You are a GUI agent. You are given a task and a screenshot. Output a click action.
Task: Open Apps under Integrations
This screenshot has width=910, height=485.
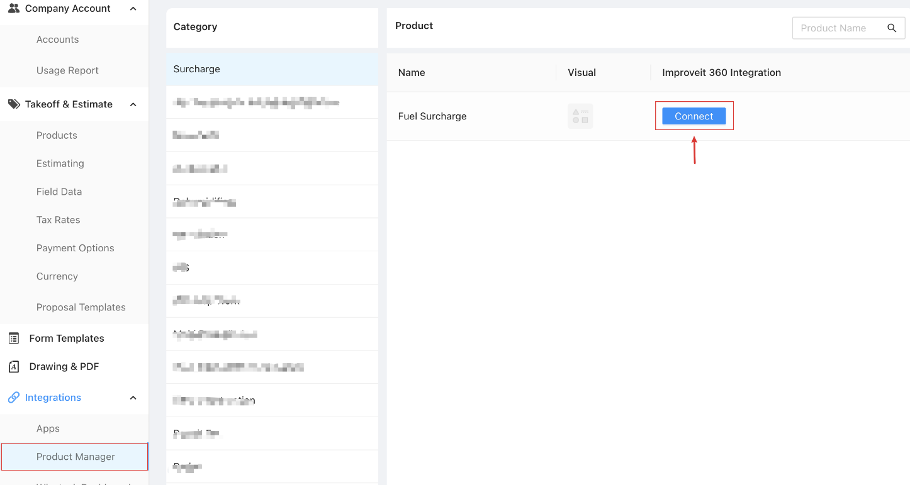(48, 428)
